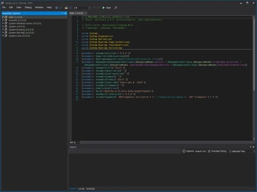This screenshot has width=257, height=192.
Task: Switch to the Start (1.0.0.0) document tab
Action: (x=76, y=13)
